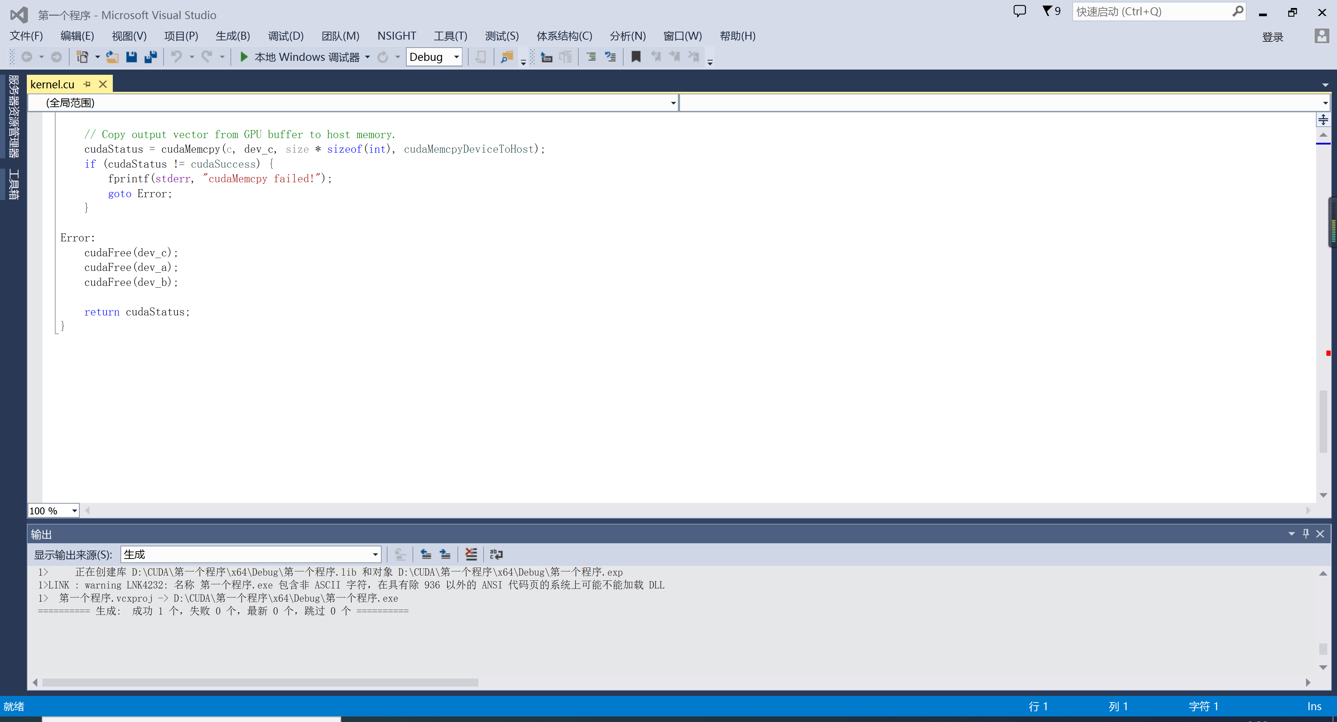
Task: Open the 生成(B) build menu
Action: (x=233, y=36)
